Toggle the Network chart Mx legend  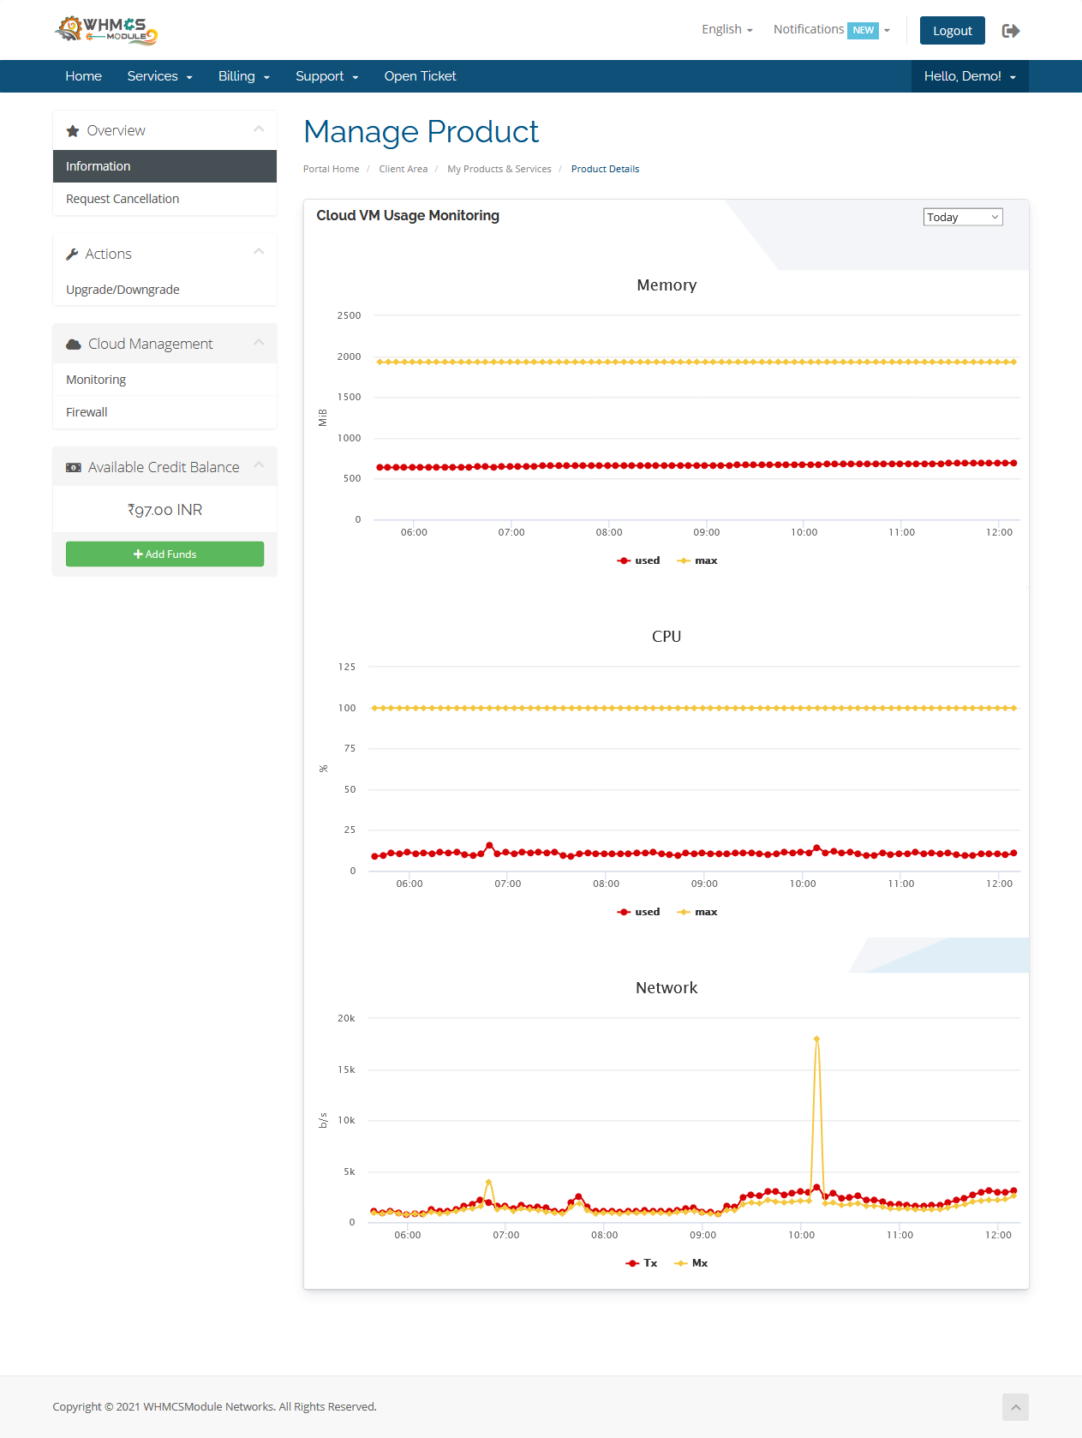tap(690, 1263)
